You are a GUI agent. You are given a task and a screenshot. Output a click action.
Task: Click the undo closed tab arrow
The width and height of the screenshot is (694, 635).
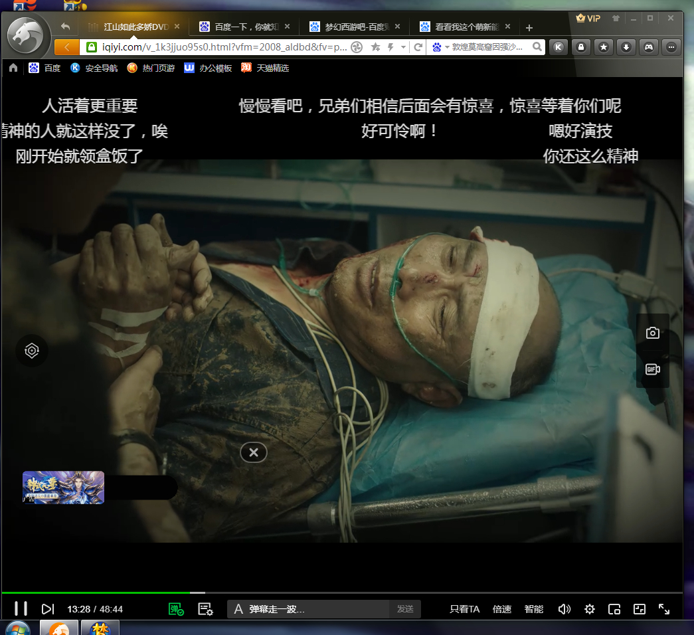click(x=66, y=27)
